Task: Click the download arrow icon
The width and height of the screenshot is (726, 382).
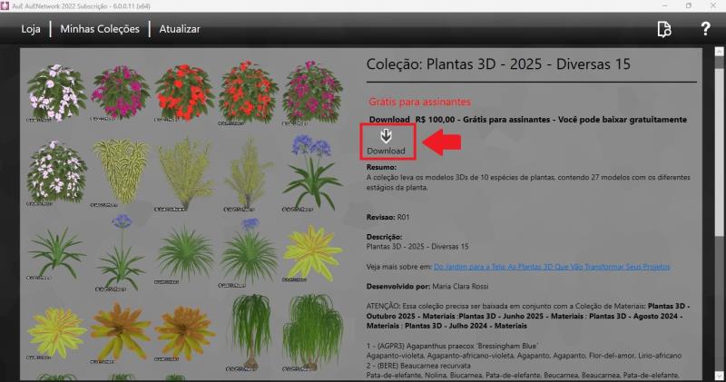Action: point(386,134)
